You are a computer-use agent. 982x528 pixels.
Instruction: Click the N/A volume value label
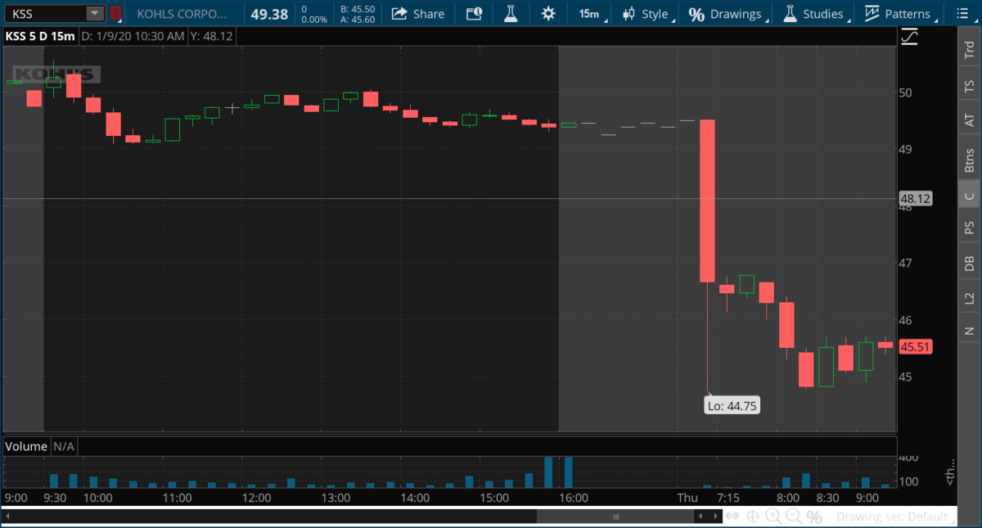(65, 446)
